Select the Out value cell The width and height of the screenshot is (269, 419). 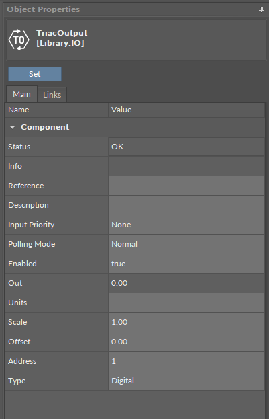(186, 283)
